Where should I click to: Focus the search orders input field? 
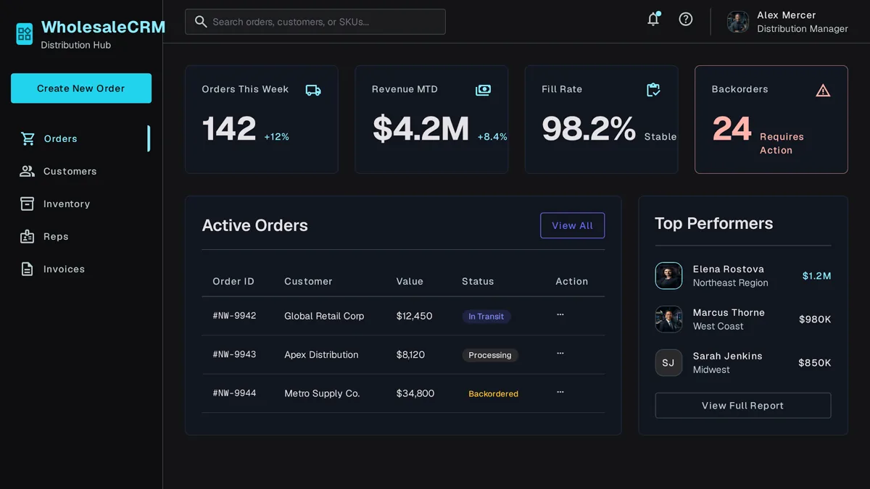pyautogui.click(x=315, y=22)
